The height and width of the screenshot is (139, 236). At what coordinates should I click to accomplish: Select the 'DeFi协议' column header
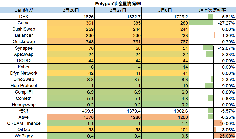tap(24, 10)
